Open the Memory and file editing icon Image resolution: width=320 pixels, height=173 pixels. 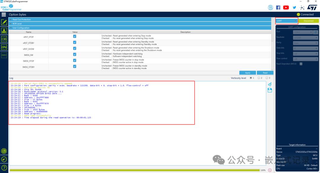pyautogui.click(x=4, y=22)
